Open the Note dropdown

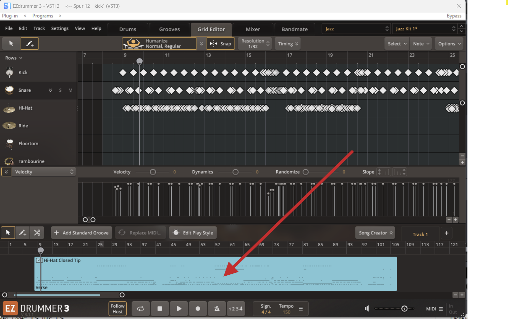click(421, 44)
